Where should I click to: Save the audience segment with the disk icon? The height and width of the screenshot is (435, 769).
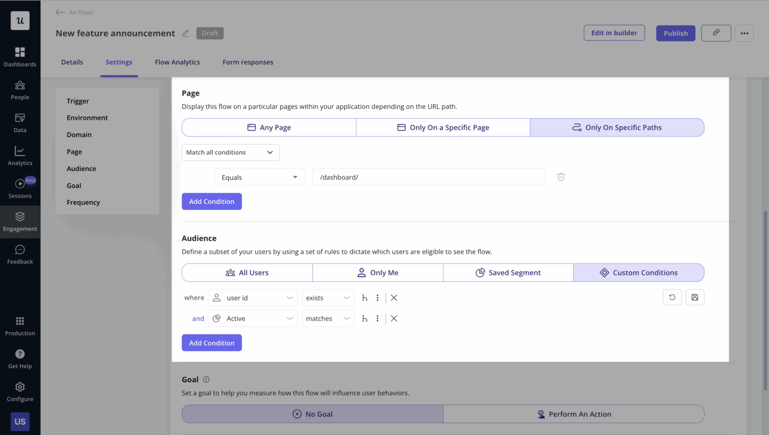point(695,297)
